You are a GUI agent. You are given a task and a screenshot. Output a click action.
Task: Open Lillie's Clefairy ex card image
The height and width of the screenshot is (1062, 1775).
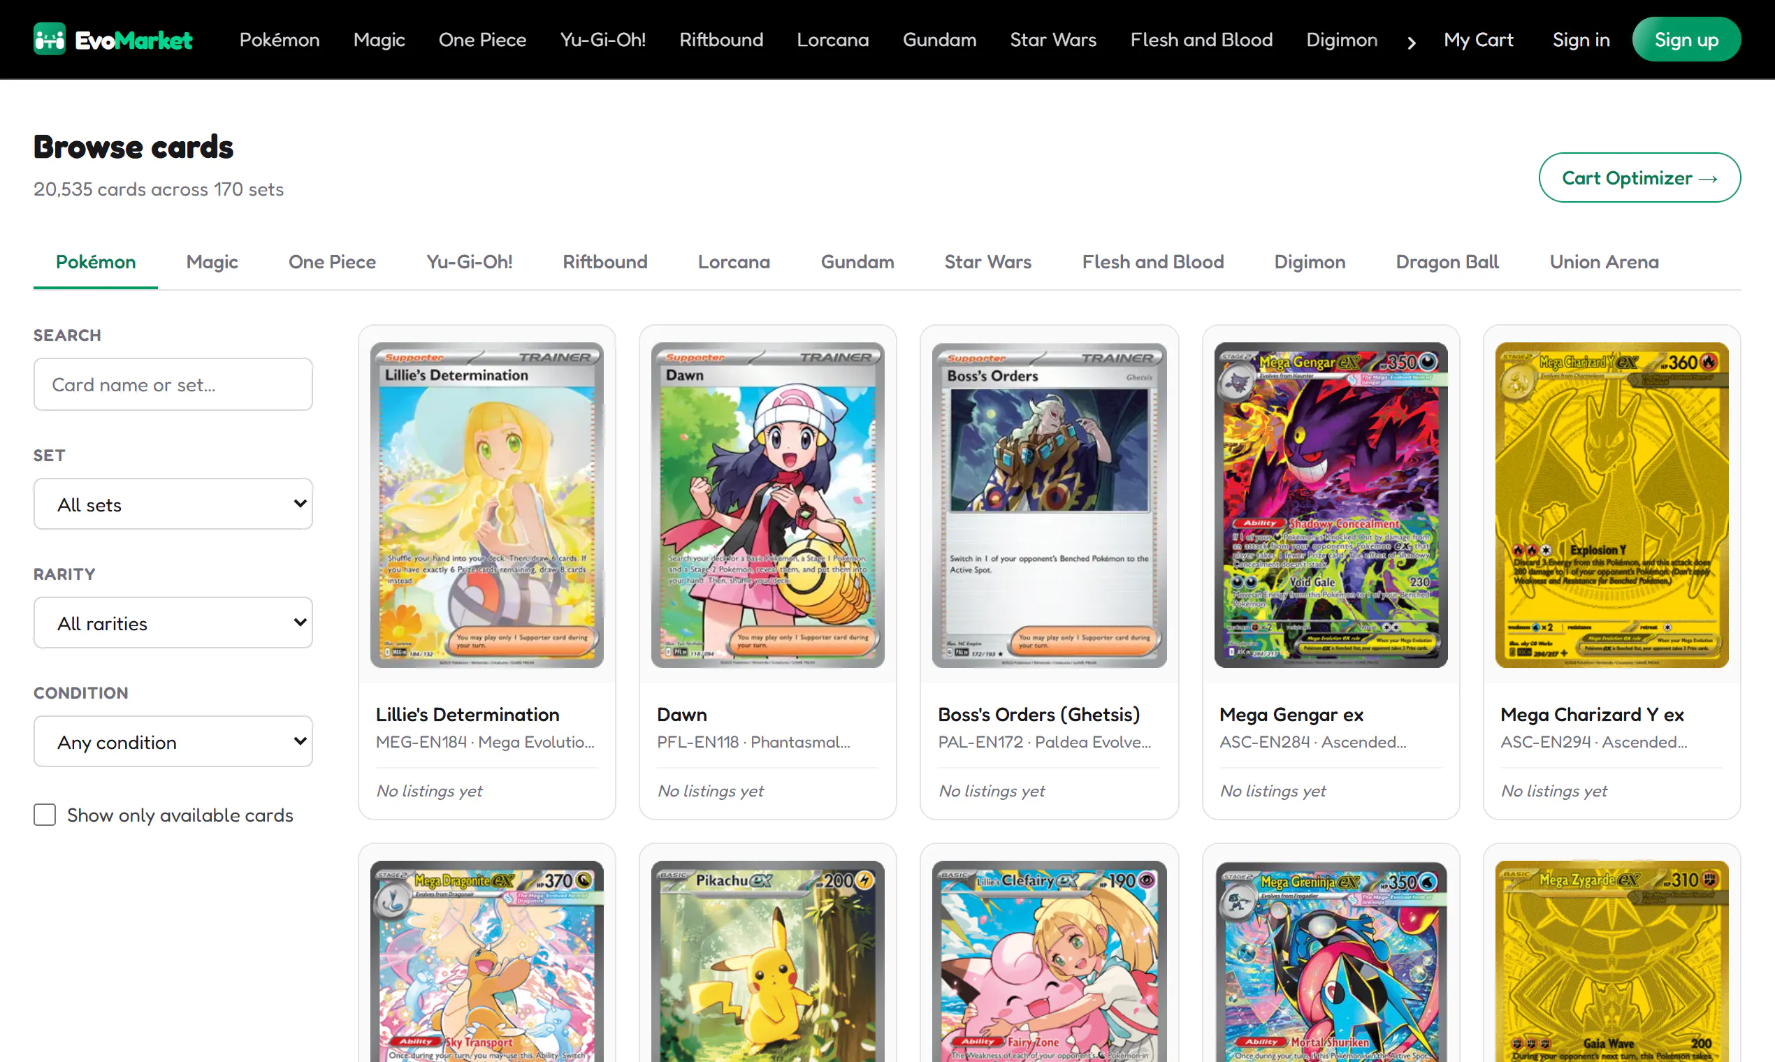pyautogui.click(x=1049, y=961)
